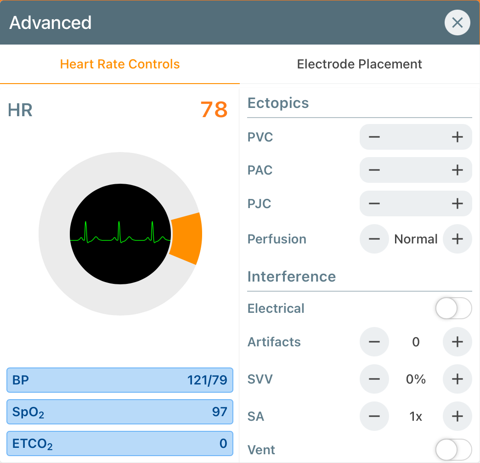Turn on the Vent interference toggle
Viewport: 480px width, 463px height.
click(453, 450)
